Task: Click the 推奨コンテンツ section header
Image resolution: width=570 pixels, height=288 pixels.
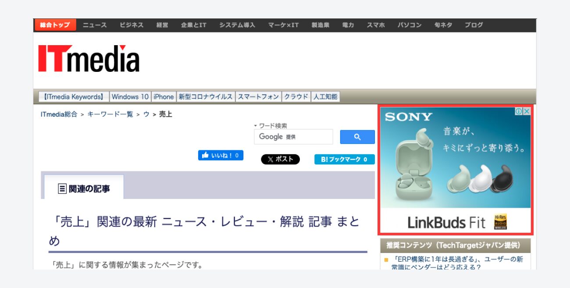Action: coord(455,245)
